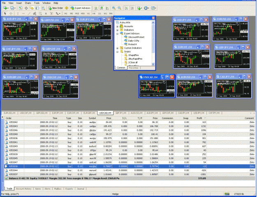Image resolution: width=257 pixels, height=197 pixels.
Task: Toggle chart shift
Action: point(132,8)
